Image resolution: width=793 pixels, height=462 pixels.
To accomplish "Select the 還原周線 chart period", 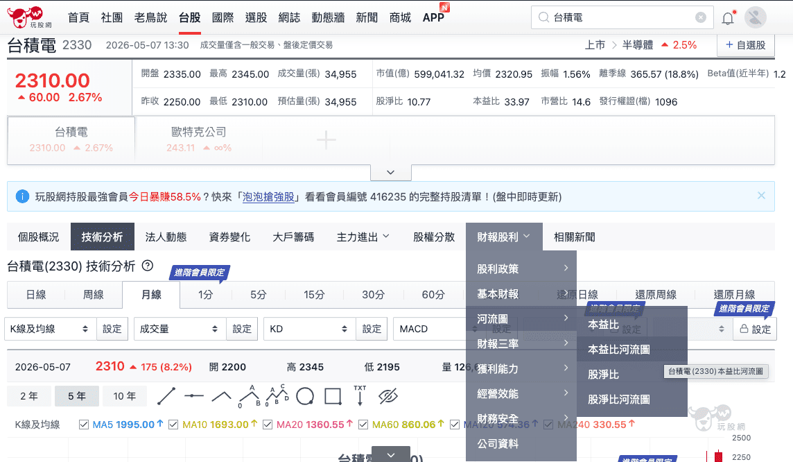I will (656, 295).
